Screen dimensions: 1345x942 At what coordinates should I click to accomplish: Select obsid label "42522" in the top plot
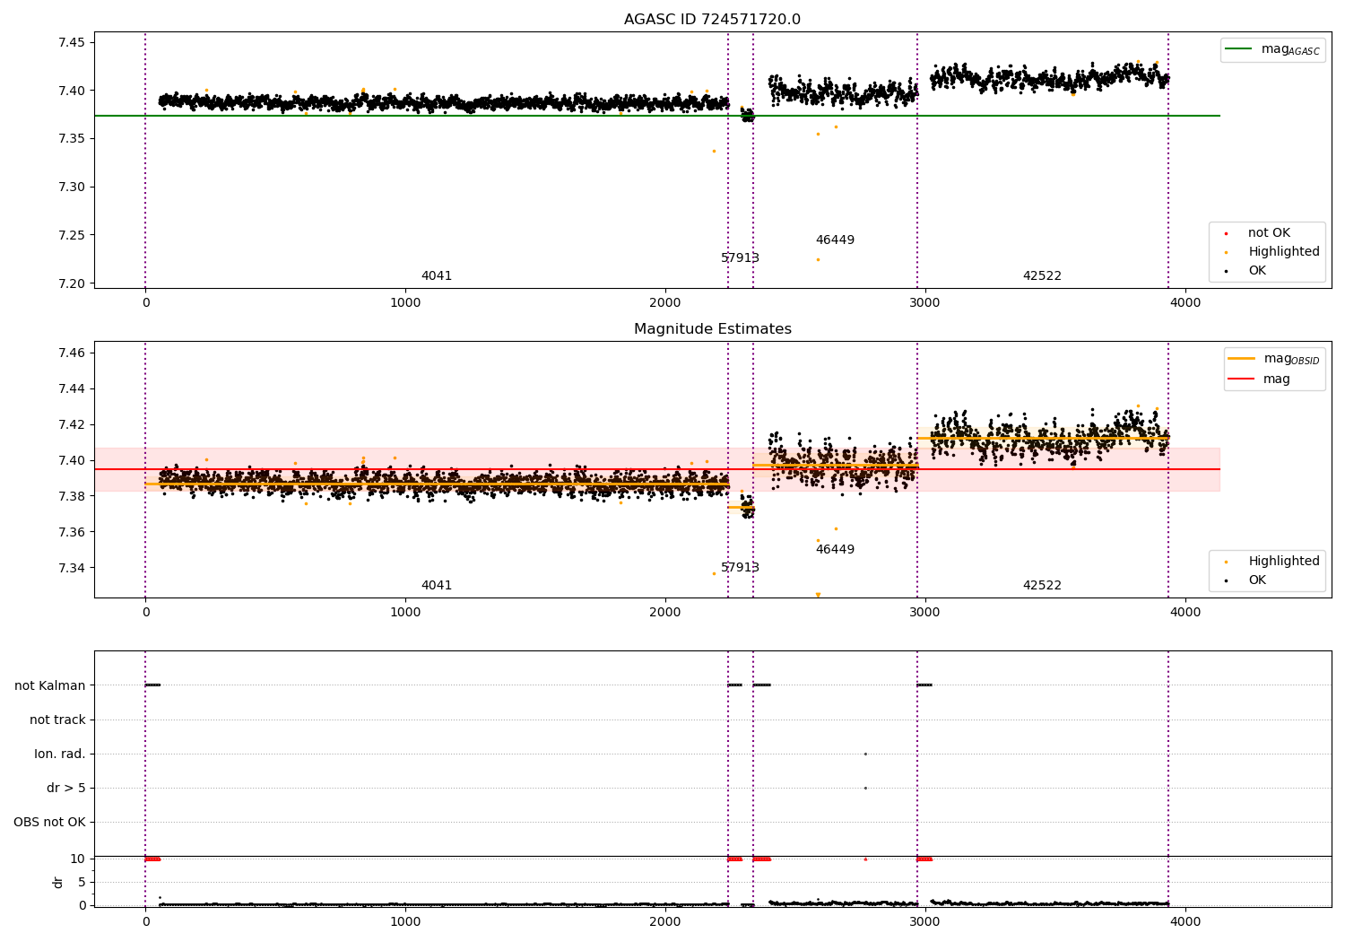[x=1042, y=276]
